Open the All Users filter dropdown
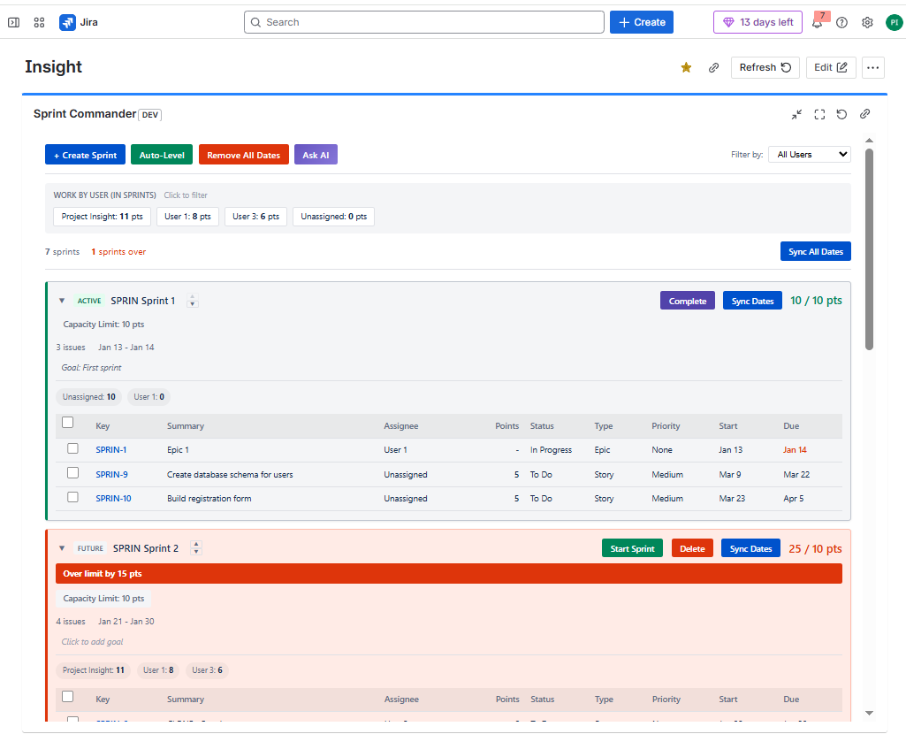The width and height of the screenshot is (906, 734). pos(809,154)
